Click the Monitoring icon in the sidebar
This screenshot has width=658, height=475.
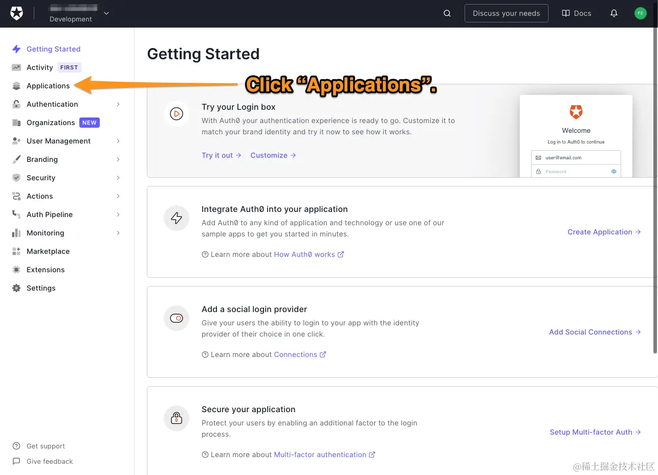coord(16,233)
